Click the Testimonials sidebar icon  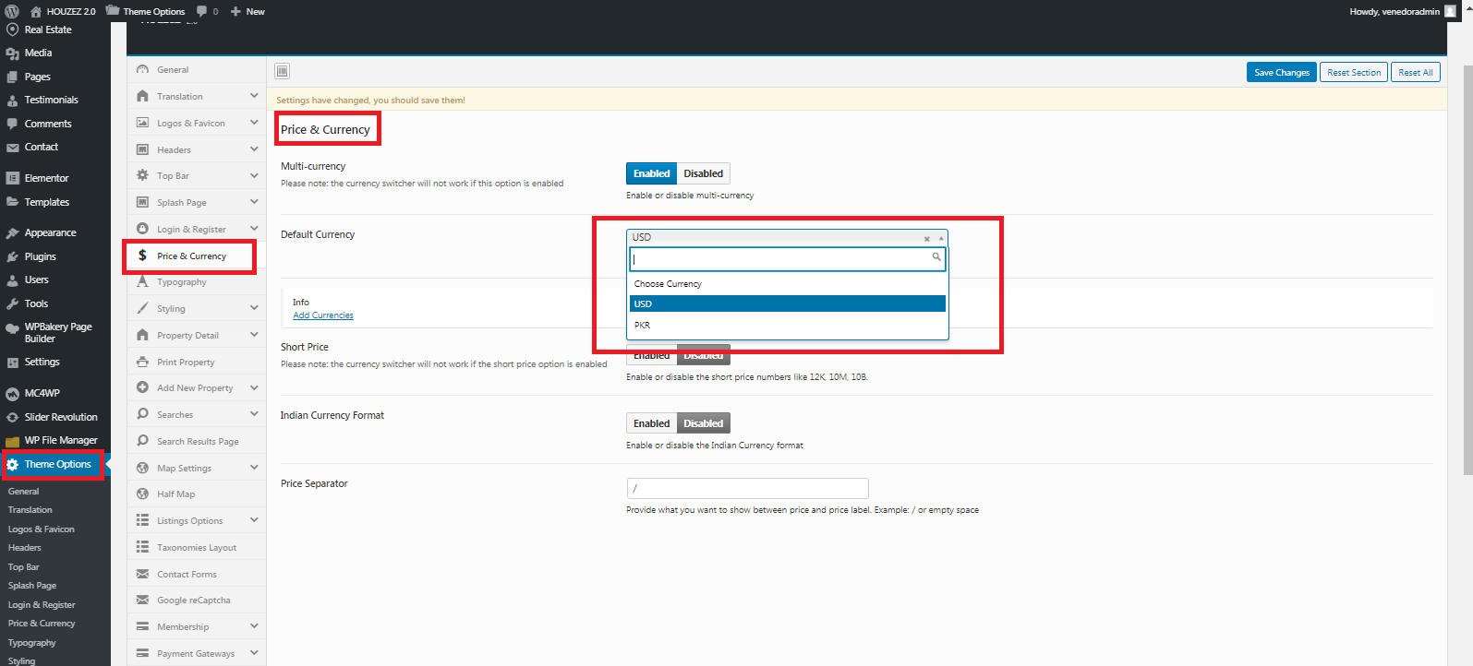click(12, 100)
